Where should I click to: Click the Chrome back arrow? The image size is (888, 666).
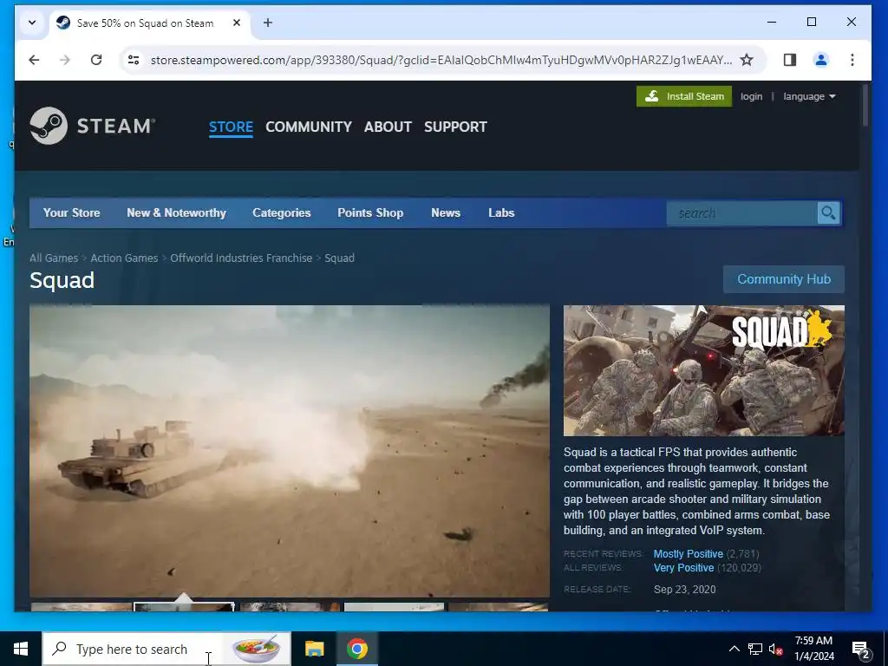click(34, 60)
